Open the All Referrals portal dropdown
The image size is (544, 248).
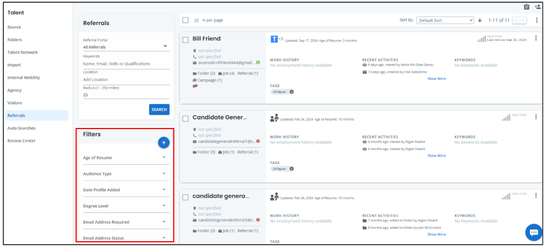(126, 47)
